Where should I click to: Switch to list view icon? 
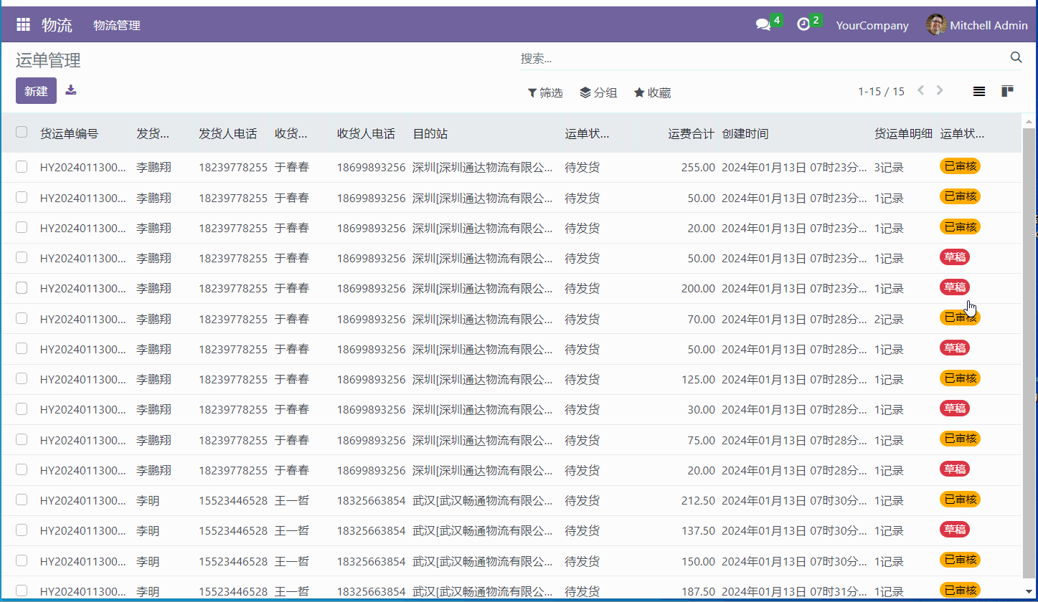978,91
